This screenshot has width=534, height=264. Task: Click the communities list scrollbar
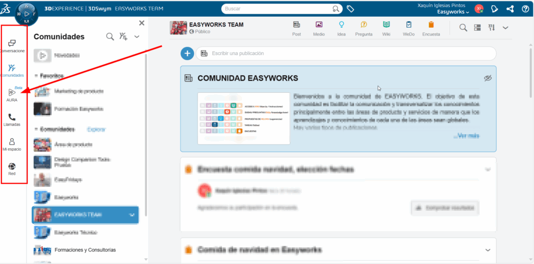click(x=146, y=135)
